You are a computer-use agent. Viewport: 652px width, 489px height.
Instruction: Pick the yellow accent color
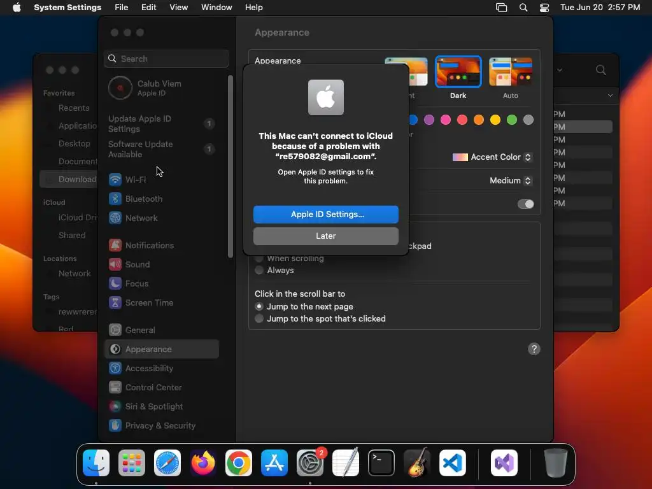coord(495,120)
